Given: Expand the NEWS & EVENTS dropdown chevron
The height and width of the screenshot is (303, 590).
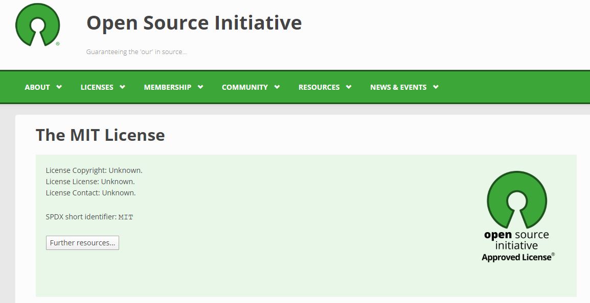Looking at the screenshot, I should 436,87.
